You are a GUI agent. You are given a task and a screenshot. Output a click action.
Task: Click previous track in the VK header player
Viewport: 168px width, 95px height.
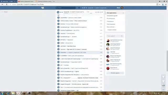(82, 8)
